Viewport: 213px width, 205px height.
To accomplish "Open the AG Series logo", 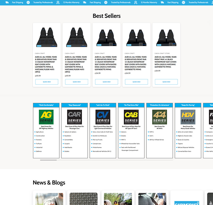I will pos(46,117).
